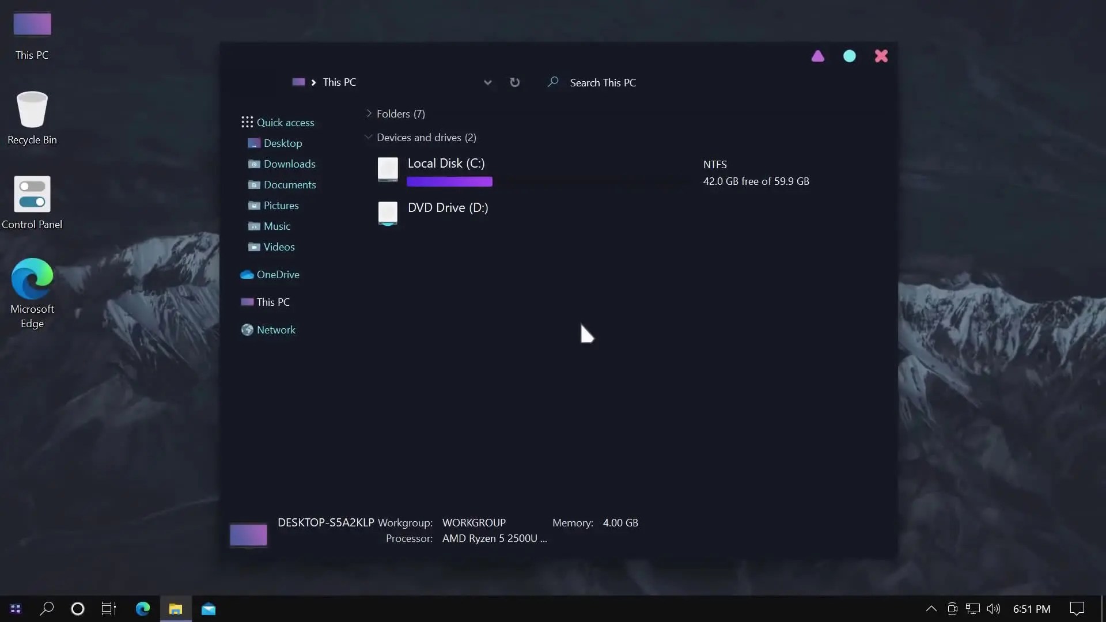Refresh the This PC view
1106x622 pixels.
point(514,82)
